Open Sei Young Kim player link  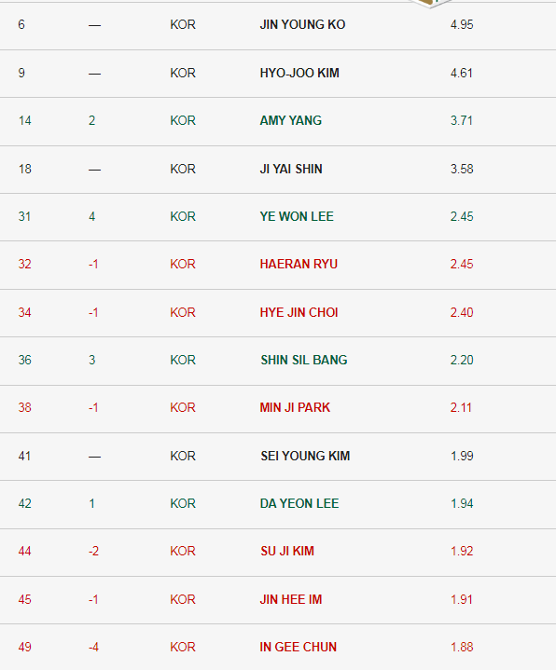tap(305, 456)
